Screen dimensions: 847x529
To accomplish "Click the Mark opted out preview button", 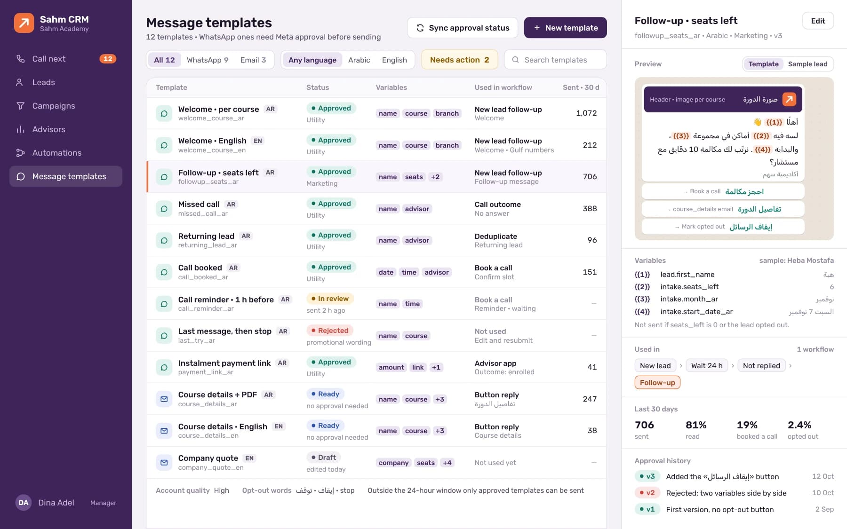I will 723,227.
